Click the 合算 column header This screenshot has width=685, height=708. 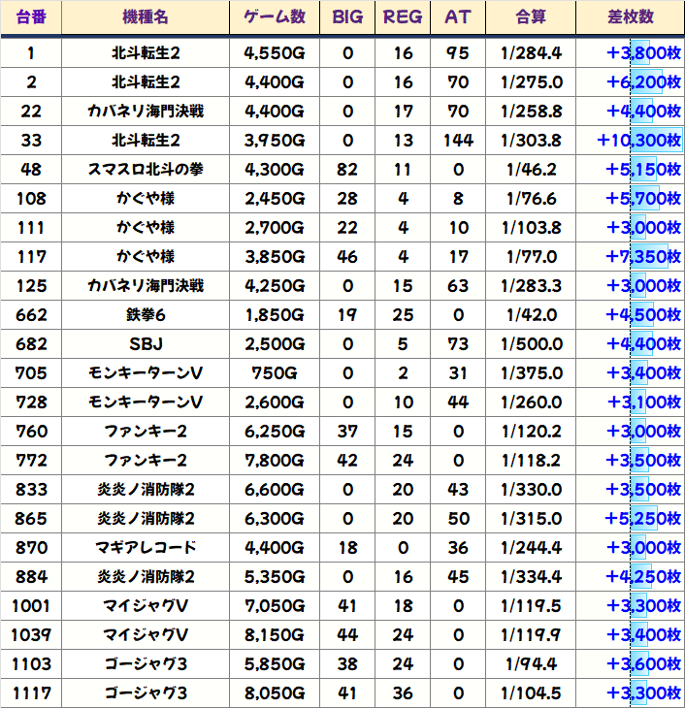tap(533, 17)
